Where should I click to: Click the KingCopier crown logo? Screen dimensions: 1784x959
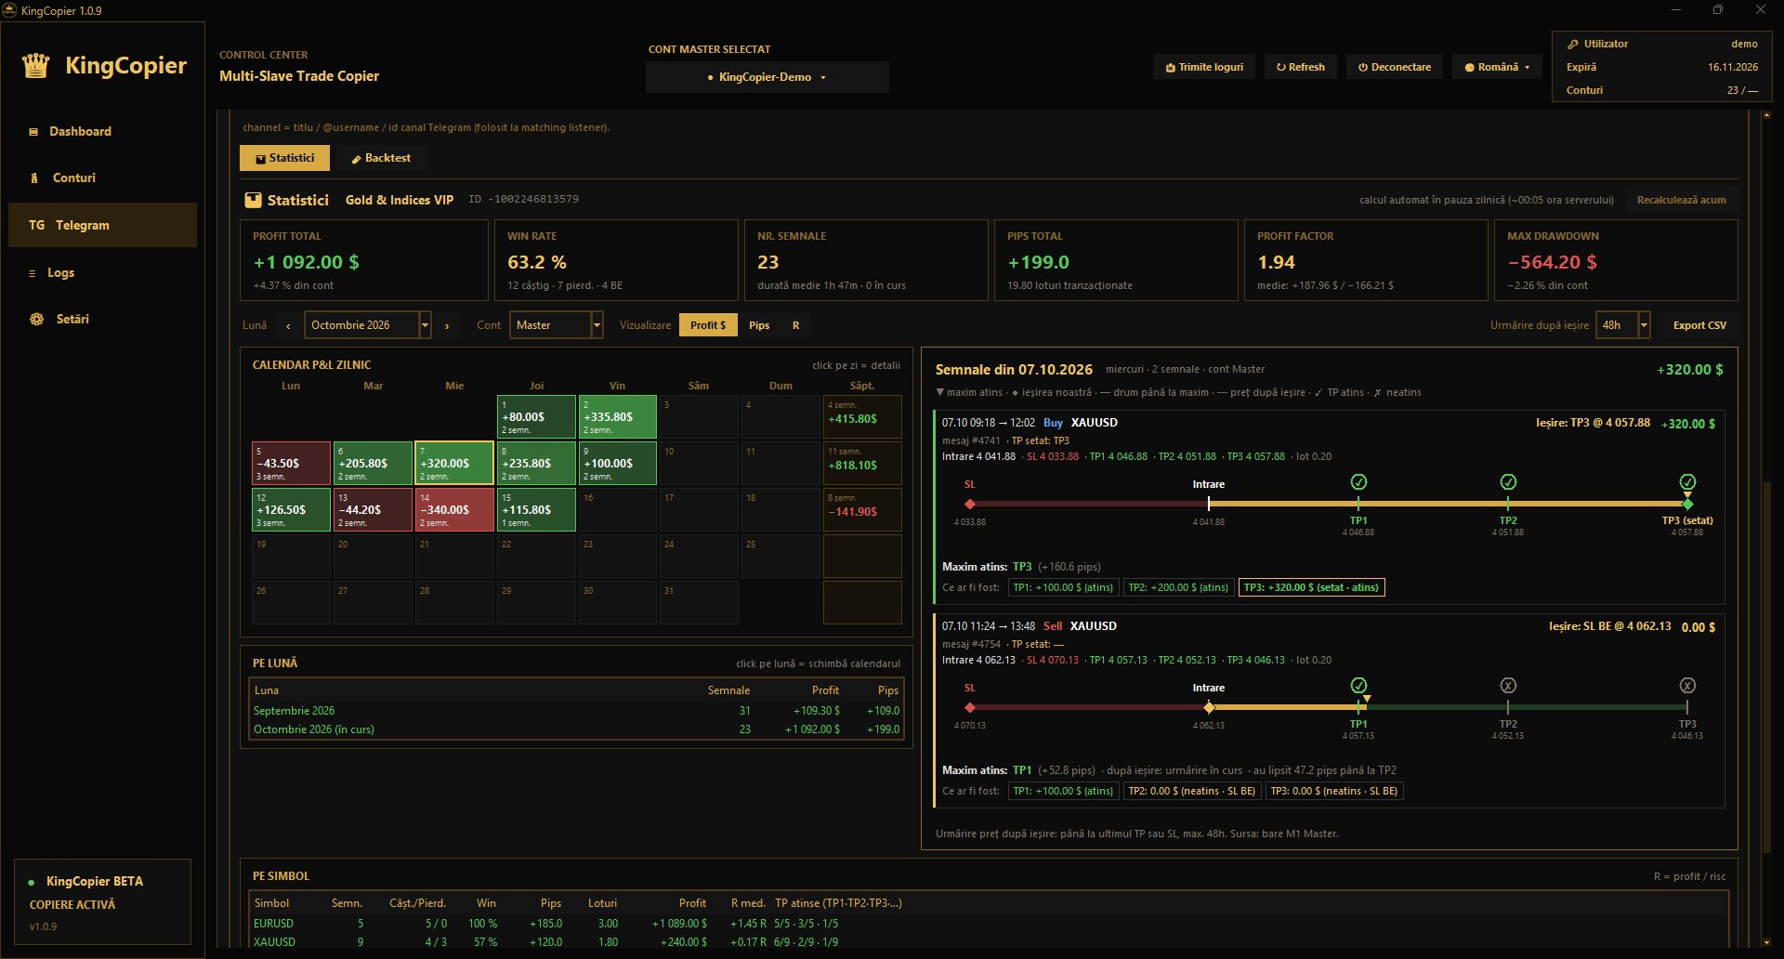click(36, 66)
